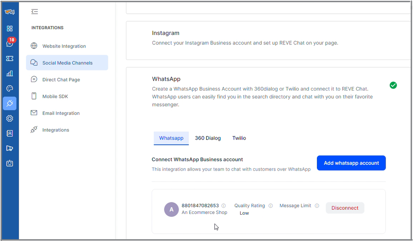
Task: Click the INTEGRATIONS panel header
Action: click(x=47, y=28)
